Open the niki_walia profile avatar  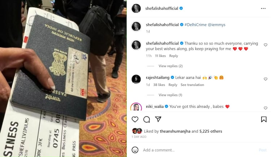point(136,107)
